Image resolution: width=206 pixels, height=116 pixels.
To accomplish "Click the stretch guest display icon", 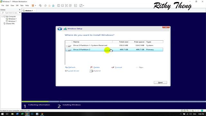I will tap(81, 5).
